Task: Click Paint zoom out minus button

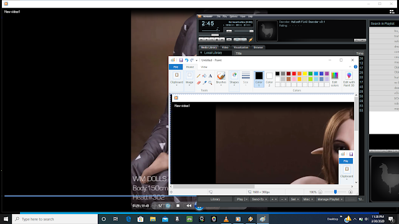Action: click(320, 192)
